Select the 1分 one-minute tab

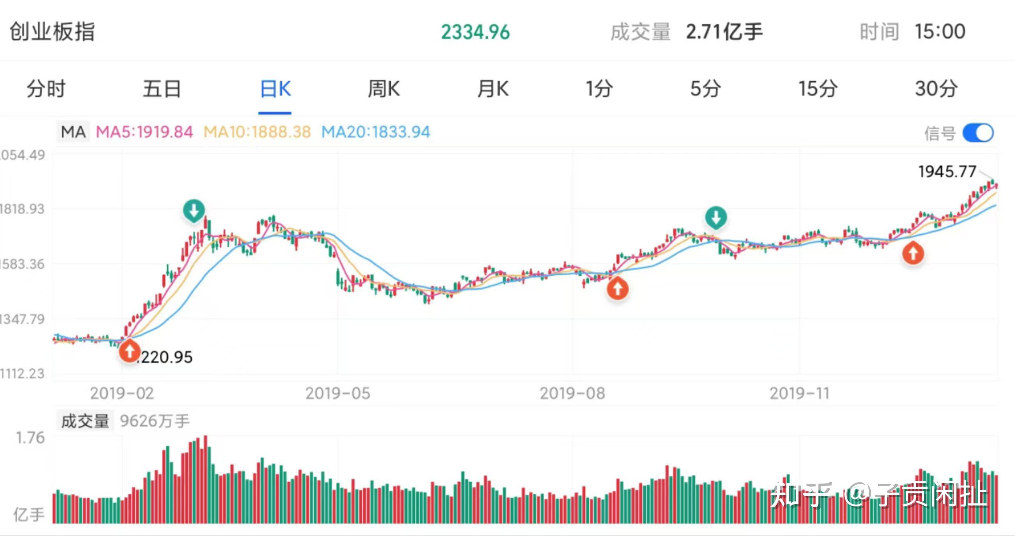click(x=599, y=89)
